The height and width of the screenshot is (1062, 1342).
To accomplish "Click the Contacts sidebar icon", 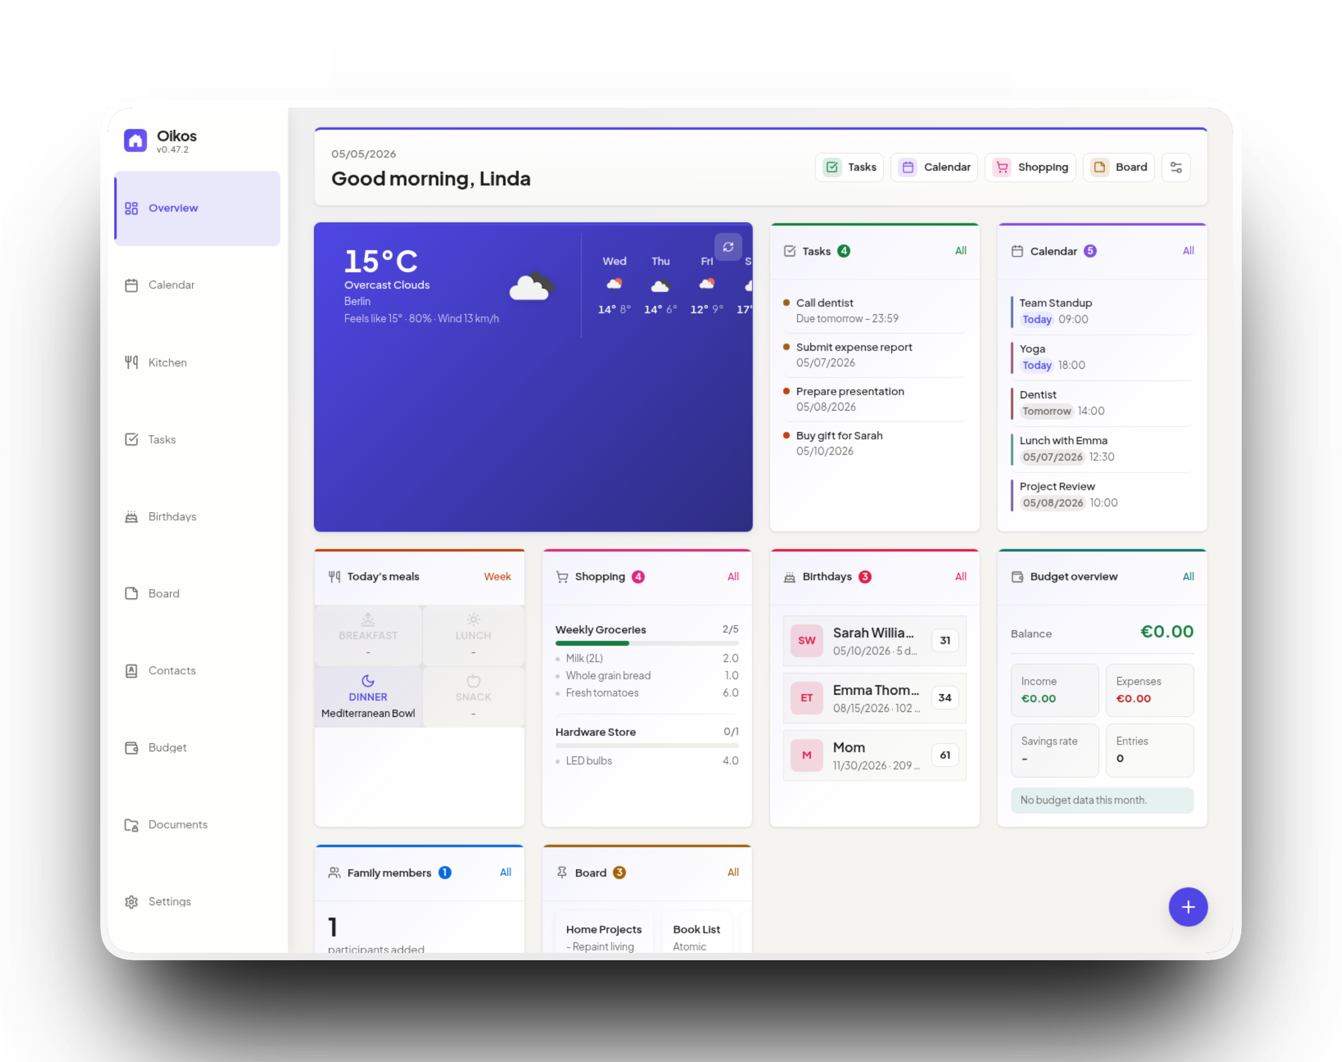I will click(x=131, y=671).
